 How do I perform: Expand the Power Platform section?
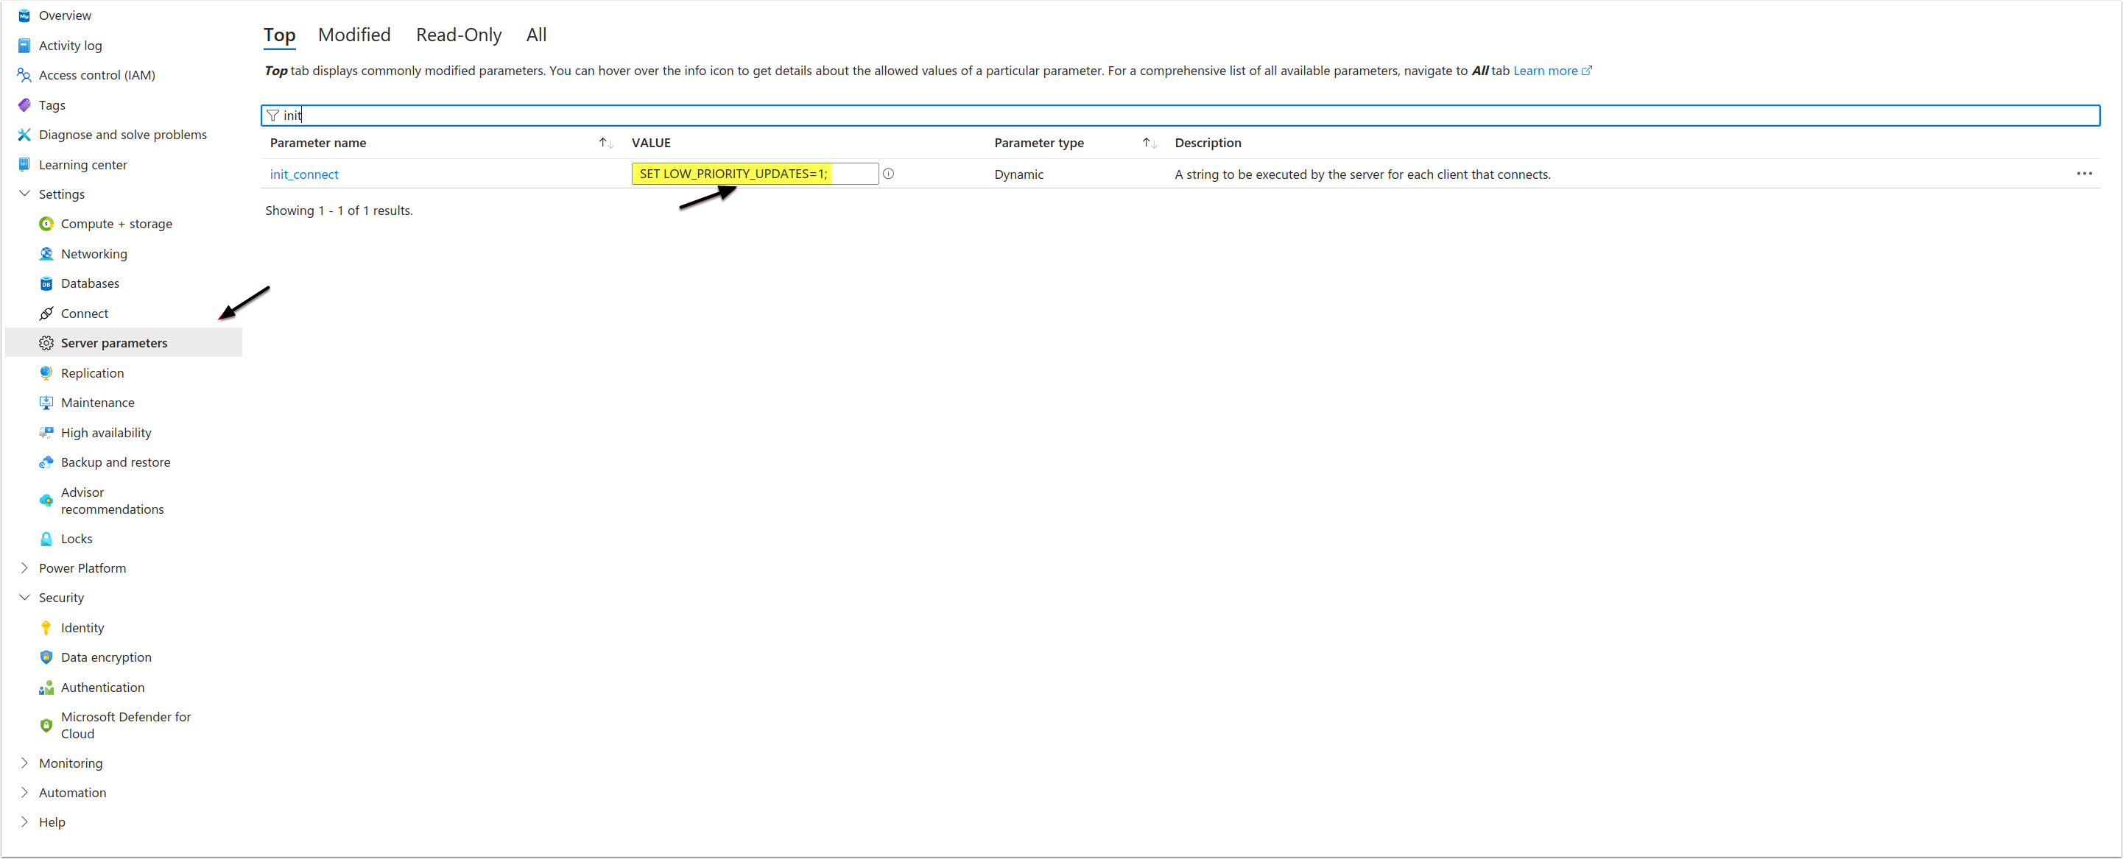click(x=24, y=568)
